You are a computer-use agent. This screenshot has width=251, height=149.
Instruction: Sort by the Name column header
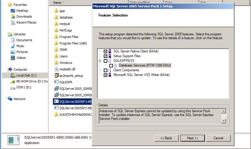tap(57, 3)
